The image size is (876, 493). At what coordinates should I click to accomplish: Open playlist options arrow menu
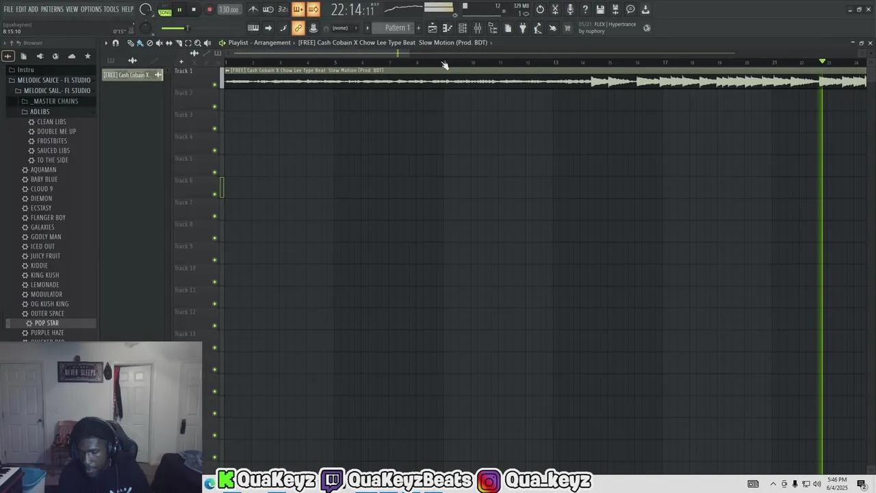pyautogui.click(x=106, y=43)
